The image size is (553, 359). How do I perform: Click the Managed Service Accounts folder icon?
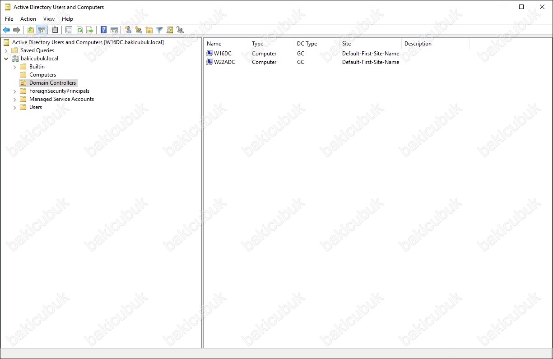tap(23, 99)
